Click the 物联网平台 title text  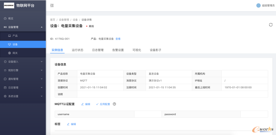[25, 5]
